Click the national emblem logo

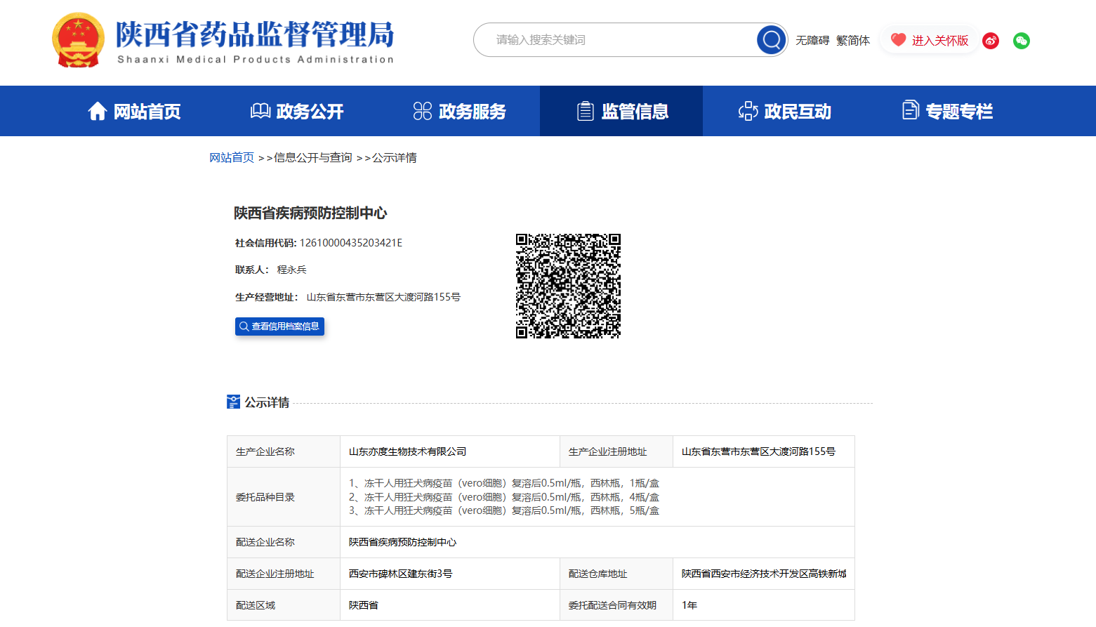[78, 41]
